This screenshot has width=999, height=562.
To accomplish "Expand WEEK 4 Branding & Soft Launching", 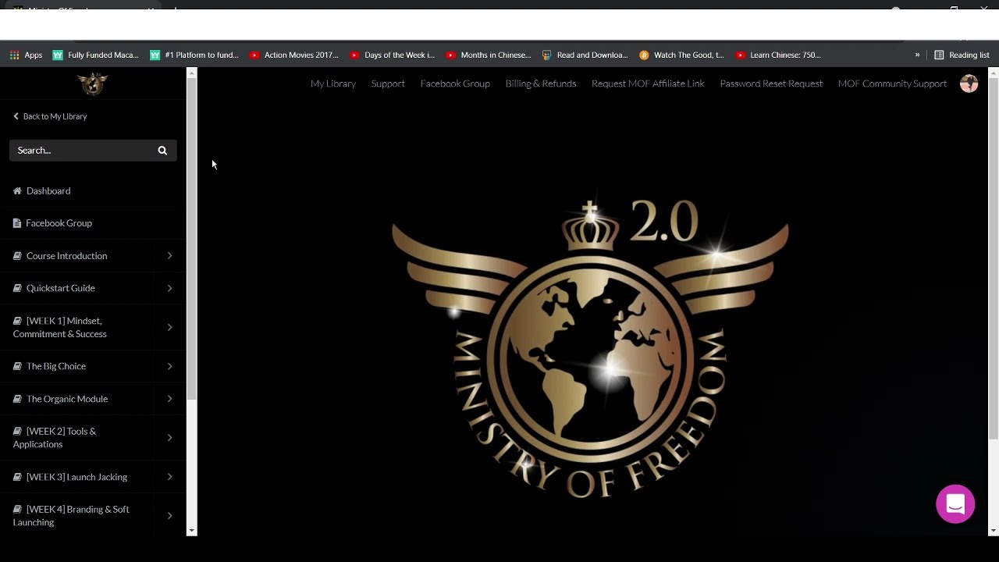I will [169, 516].
